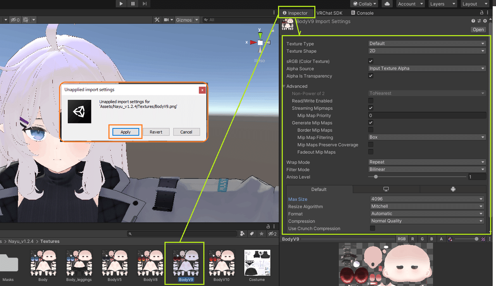
Task: Open the Alpha Source dropdown
Action: click(x=427, y=69)
